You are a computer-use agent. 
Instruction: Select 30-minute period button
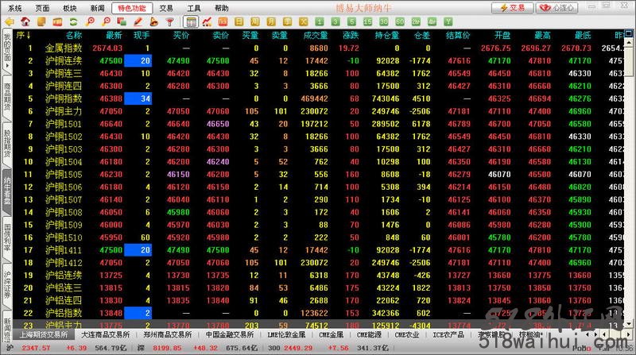click(x=384, y=22)
